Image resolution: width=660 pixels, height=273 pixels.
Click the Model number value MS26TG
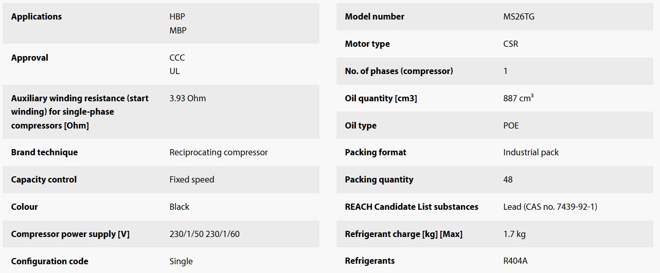coord(519,16)
